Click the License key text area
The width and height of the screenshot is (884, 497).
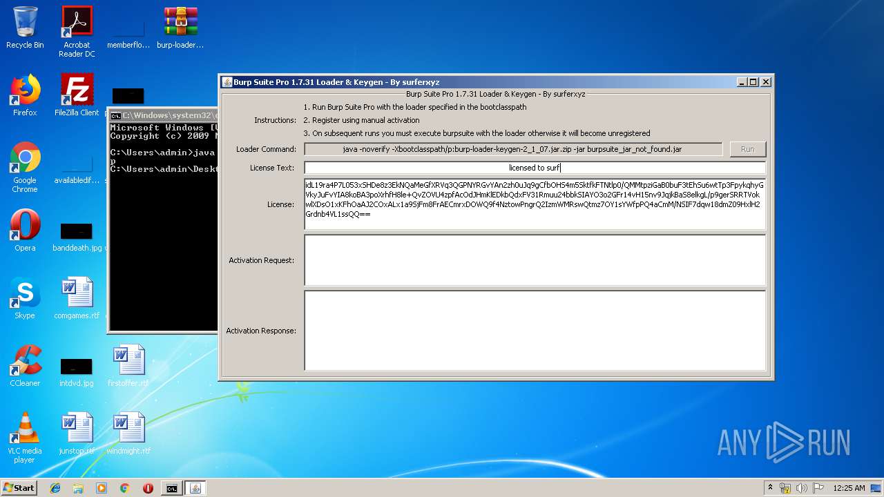[535, 204]
